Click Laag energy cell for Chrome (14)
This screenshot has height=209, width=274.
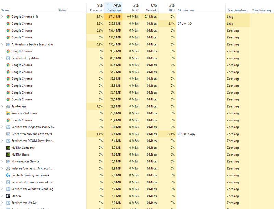pyautogui.click(x=238, y=17)
